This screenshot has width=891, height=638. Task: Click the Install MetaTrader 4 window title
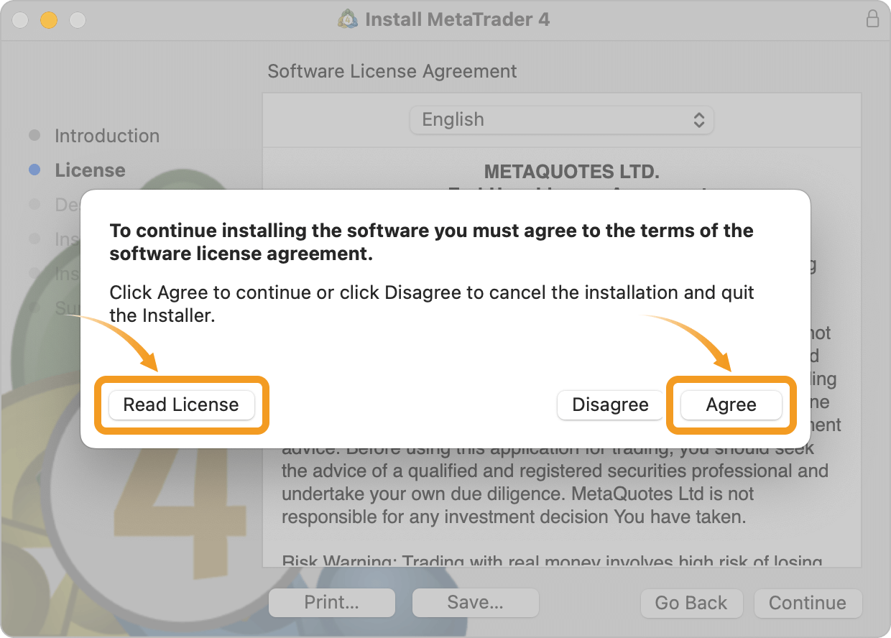457,19
